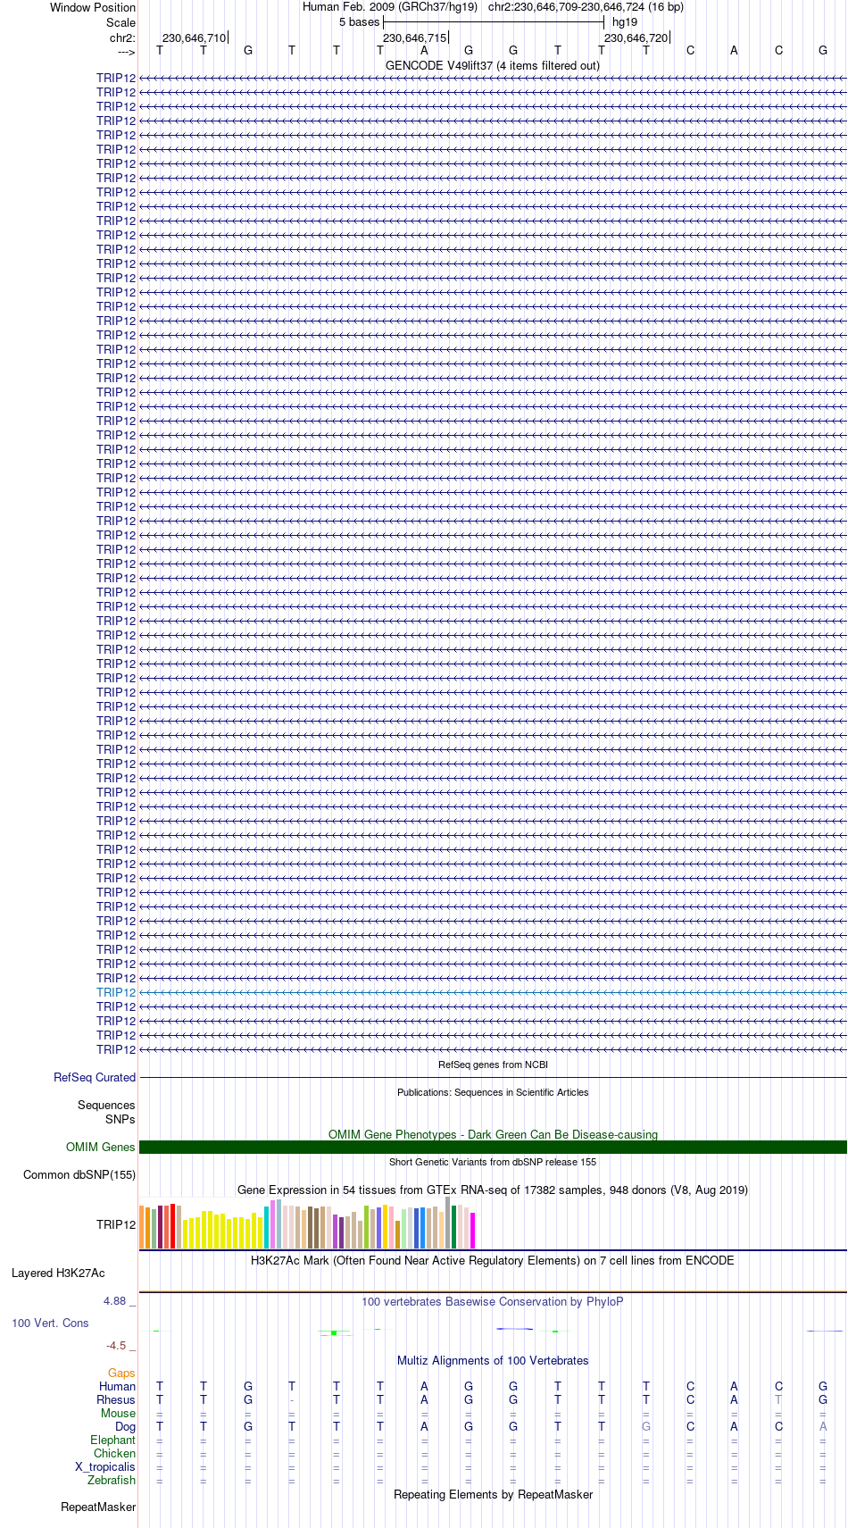Click the '--->' sequence direction arrow label
The height and width of the screenshot is (1528, 848).
click(126, 51)
